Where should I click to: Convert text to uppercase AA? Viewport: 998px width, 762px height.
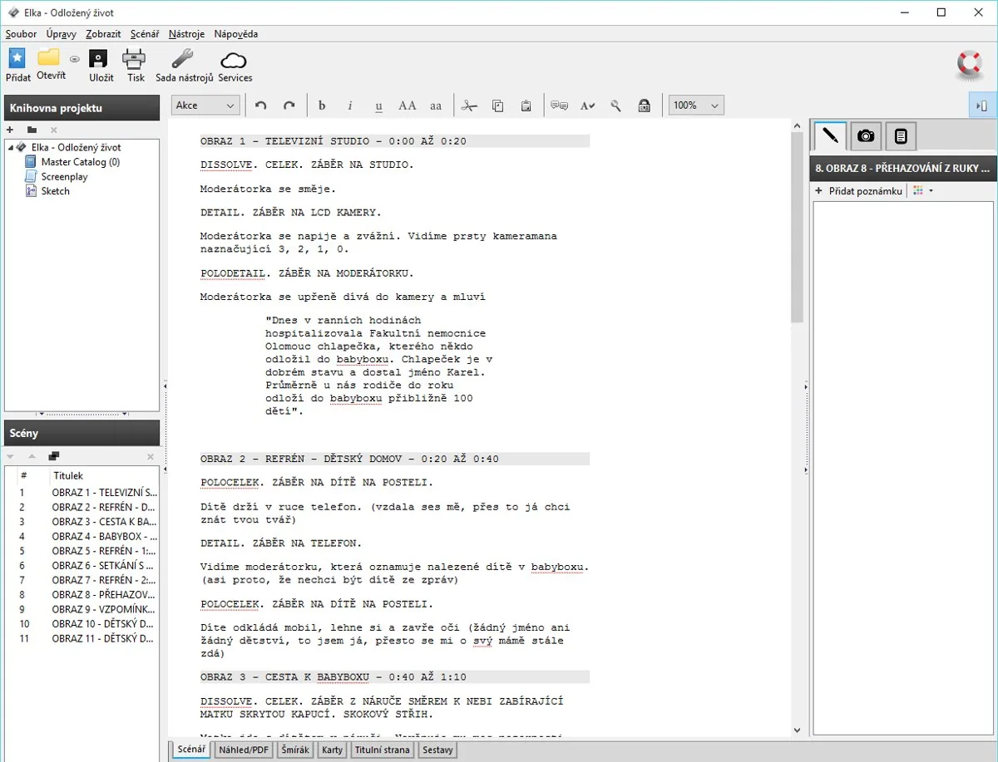click(407, 106)
